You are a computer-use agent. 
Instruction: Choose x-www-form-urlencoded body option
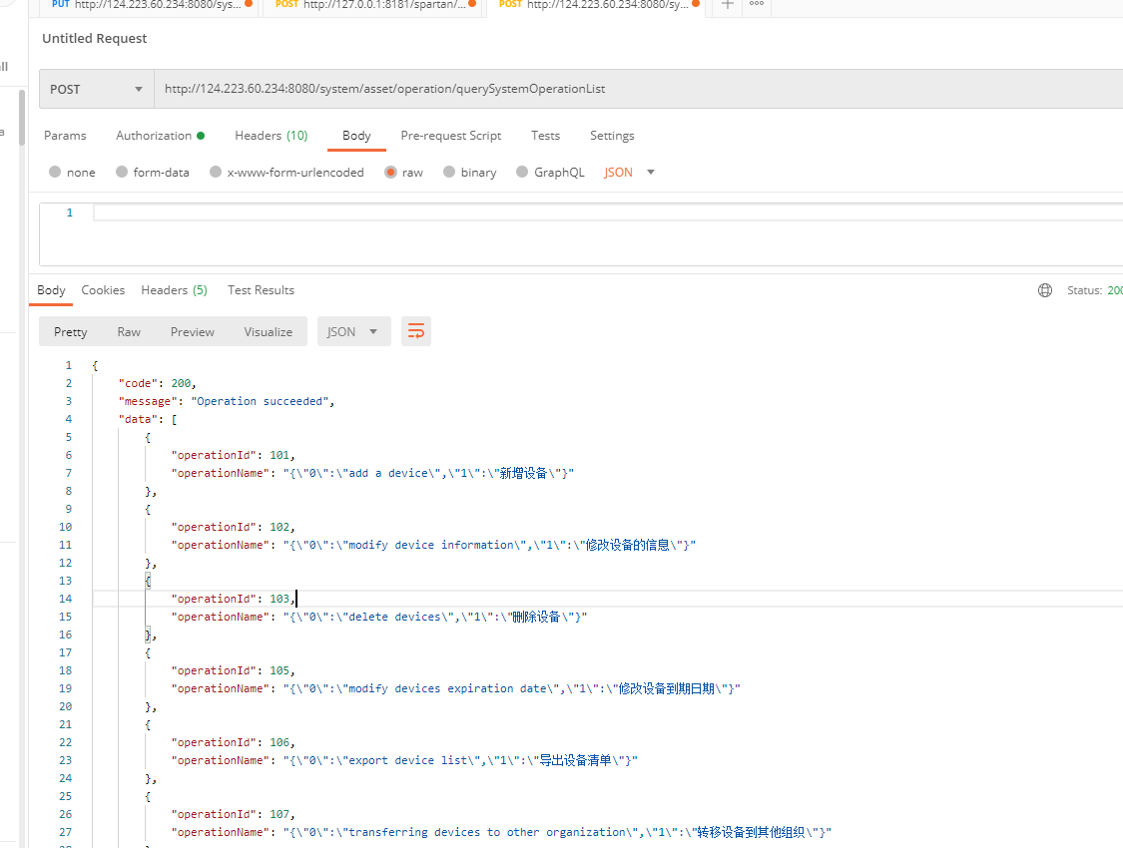(216, 173)
